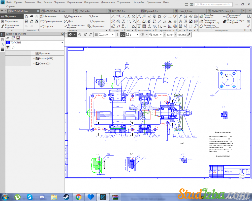Activate the Штриховка hatch tool
The height and width of the screenshot is (201, 252).
tap(96, 26)
